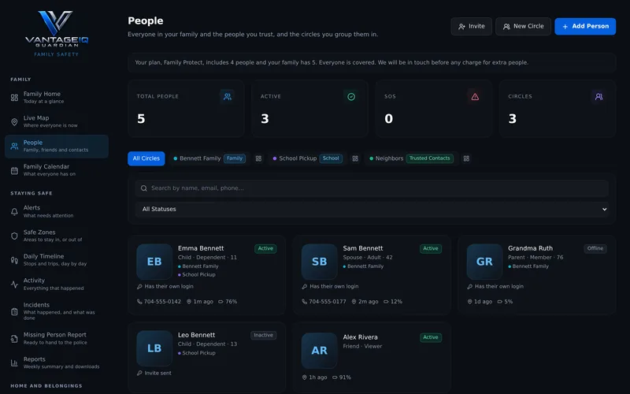Screen dimensions: 630x394
Task: Click Alex Rivera's Friend · Viewer text
Action: pyautogui.click(x=362, y=346)
